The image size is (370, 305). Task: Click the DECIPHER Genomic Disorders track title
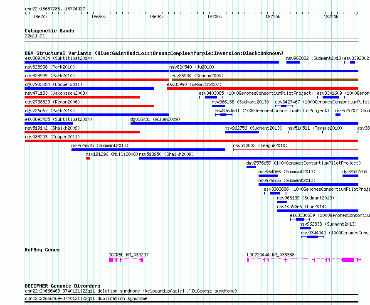(x=62, y=286)
